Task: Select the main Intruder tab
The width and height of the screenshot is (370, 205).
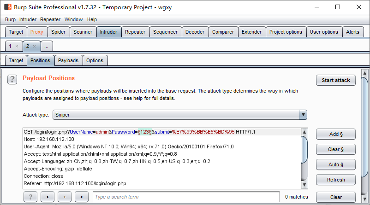Action: pos(108,32)
